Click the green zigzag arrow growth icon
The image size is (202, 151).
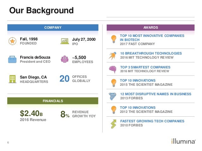point(113,124)
